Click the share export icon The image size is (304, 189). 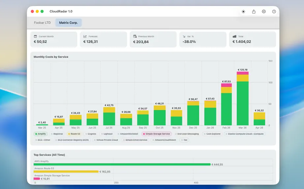[254, 11]
